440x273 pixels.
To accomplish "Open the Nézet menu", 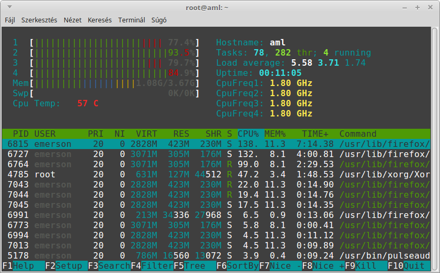I will 72,20.
